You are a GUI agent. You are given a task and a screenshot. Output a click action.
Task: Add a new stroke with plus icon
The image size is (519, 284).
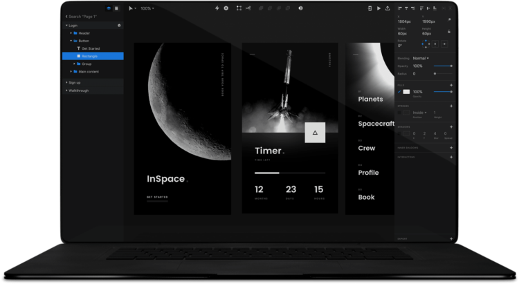point(451,106)
